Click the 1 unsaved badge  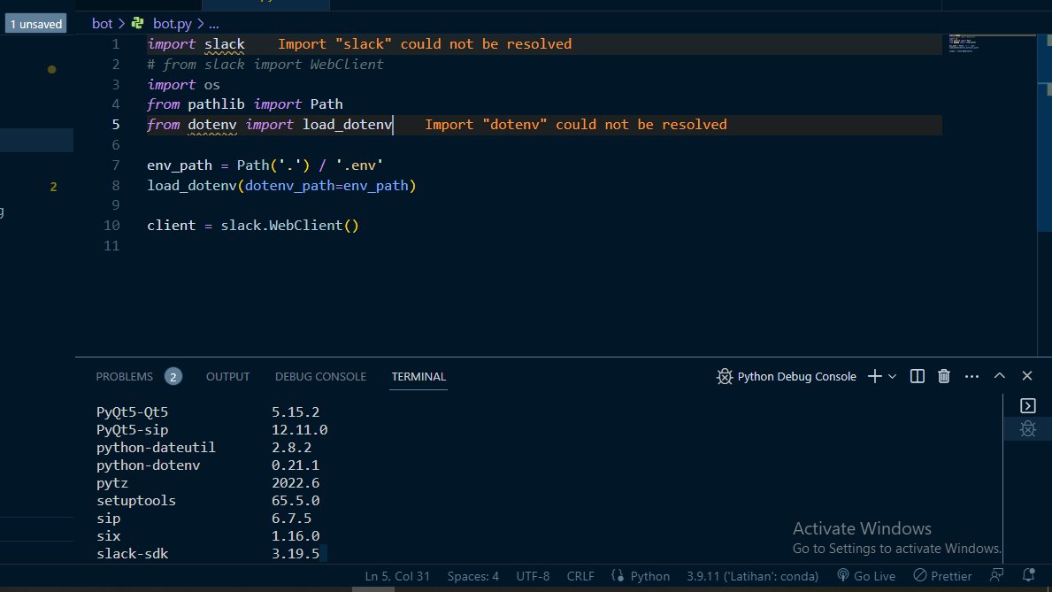coord(36,24)
